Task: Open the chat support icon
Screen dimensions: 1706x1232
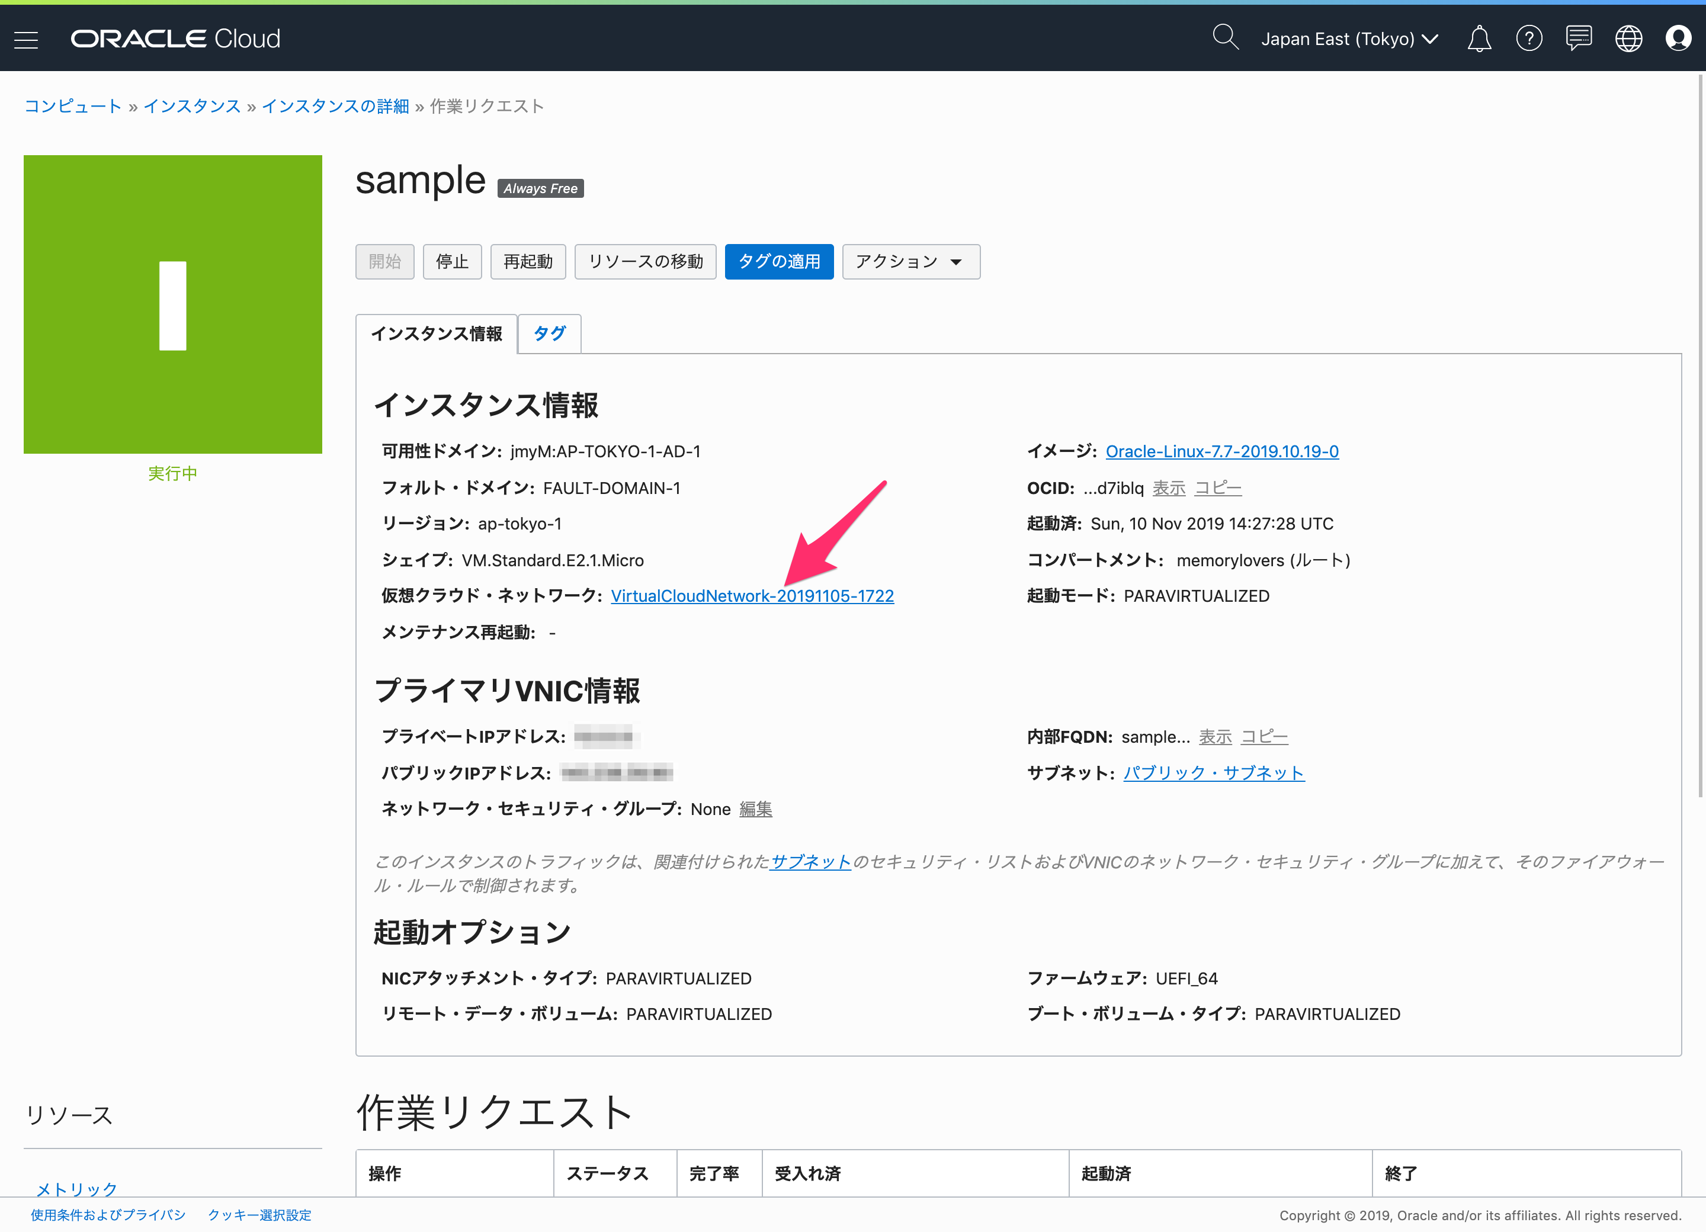Action: tap(1578, 38)
